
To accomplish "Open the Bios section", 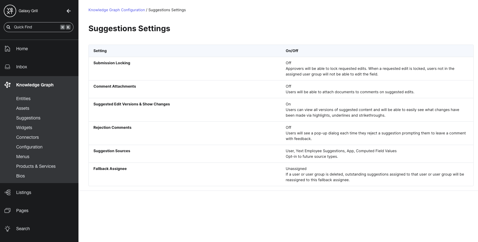I will pos(20,176).
